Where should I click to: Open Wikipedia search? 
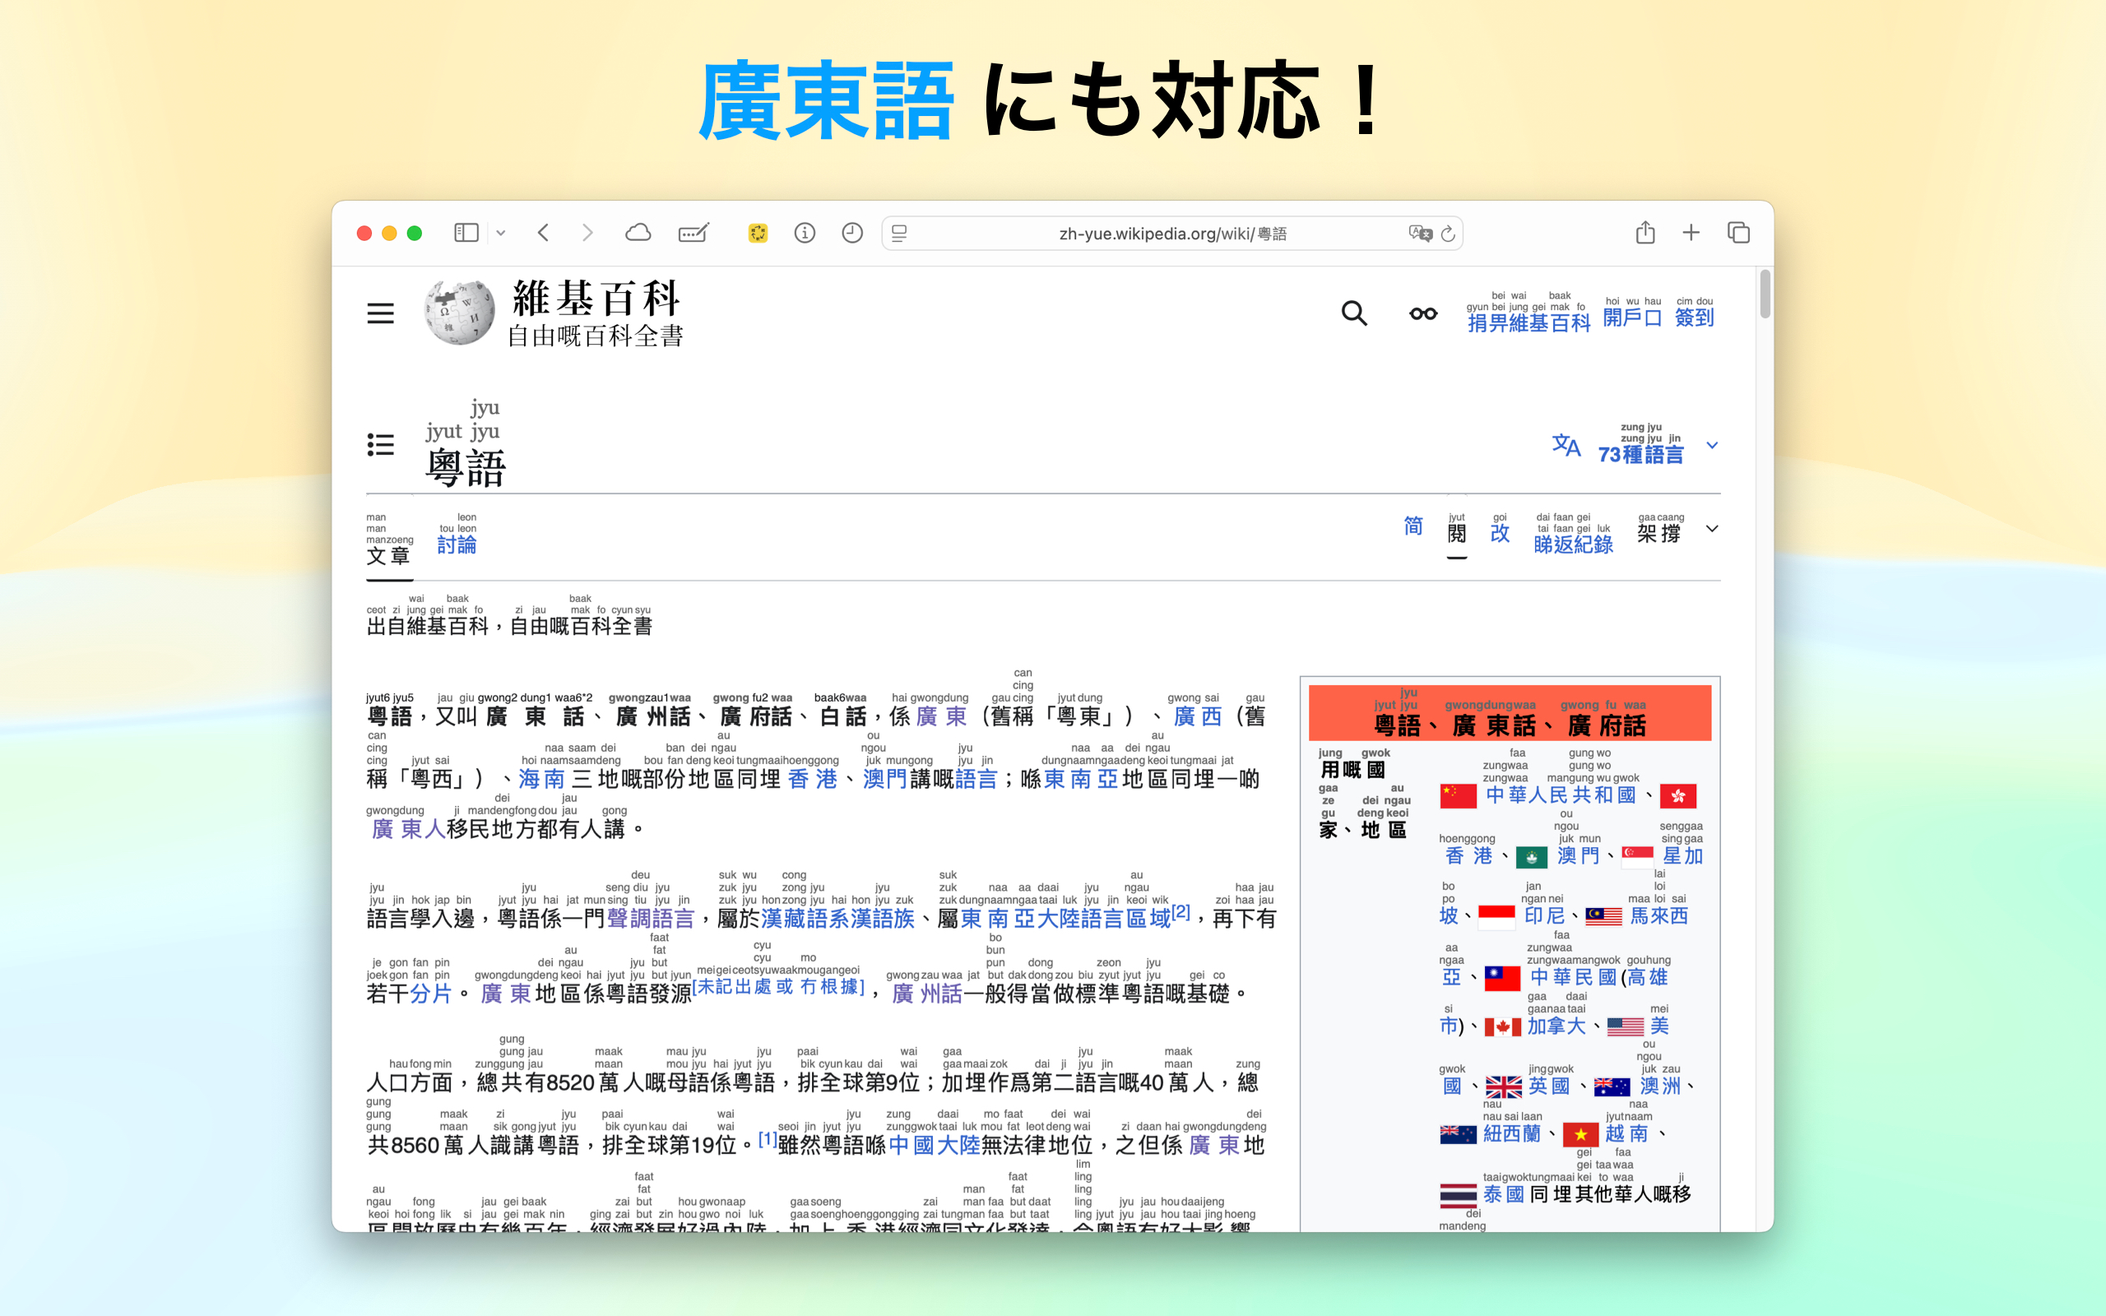1354,313
